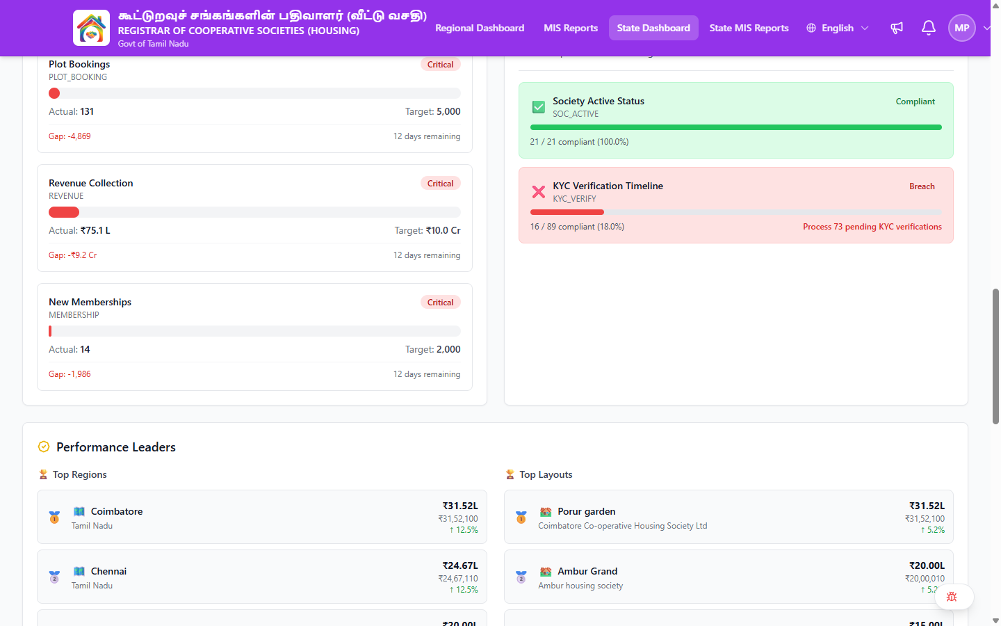Click the houses icon next to Porur garden
1001x626 pixels.
pyautogui.click(x=546, y=512)
